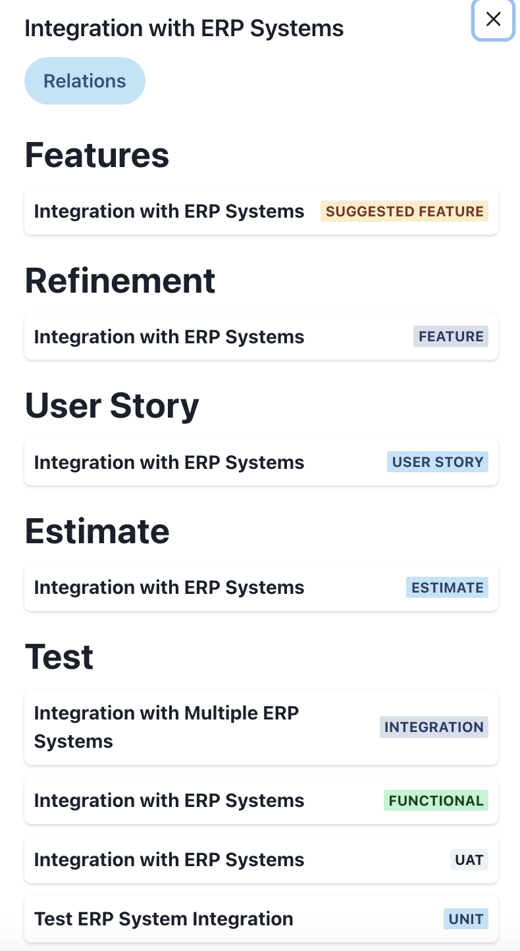The image size is (520, 951).
Task: Click the ESTIMATE badge
Action: pyautogui.click(x=447, y=587)
